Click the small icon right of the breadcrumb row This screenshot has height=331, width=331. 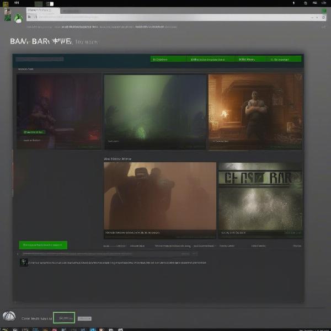[x=323, y=27]
